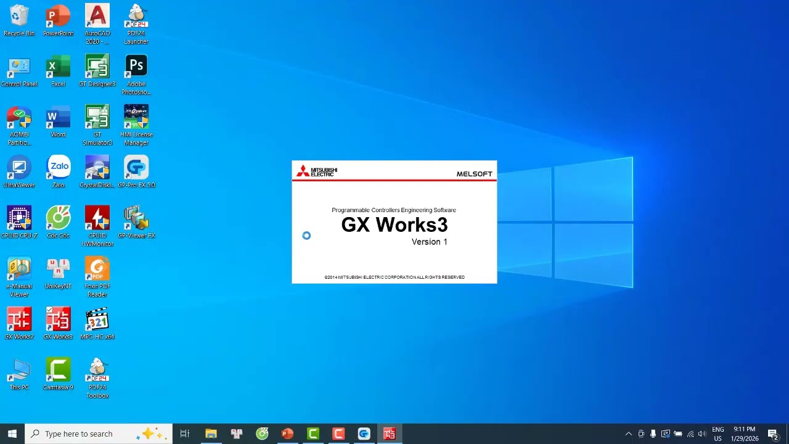The image size is (789, 444).
Task: Open File Explorer from the taskbar
Action: (x=211, y=434)
